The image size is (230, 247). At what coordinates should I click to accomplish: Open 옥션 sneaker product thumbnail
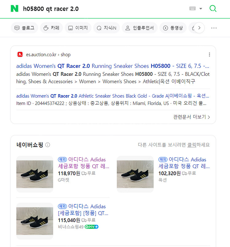135,174
